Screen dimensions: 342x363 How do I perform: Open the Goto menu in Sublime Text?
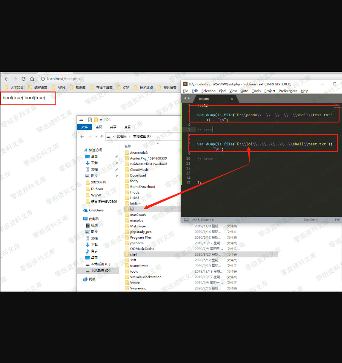[244, 91]
